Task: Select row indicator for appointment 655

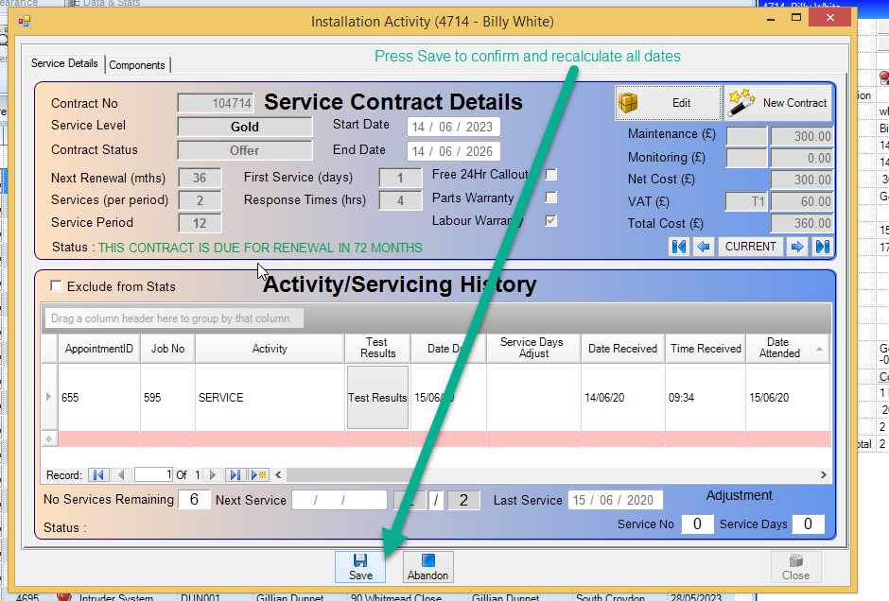Action: coord(49,397)
